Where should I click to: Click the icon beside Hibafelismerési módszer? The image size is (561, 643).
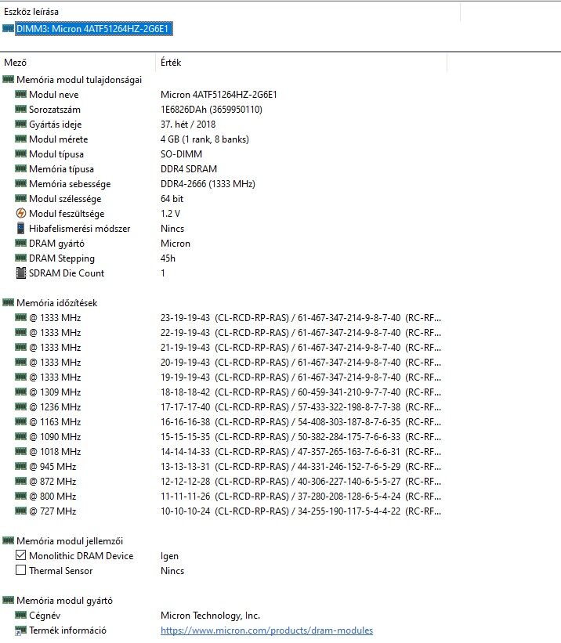click(21, 229)
